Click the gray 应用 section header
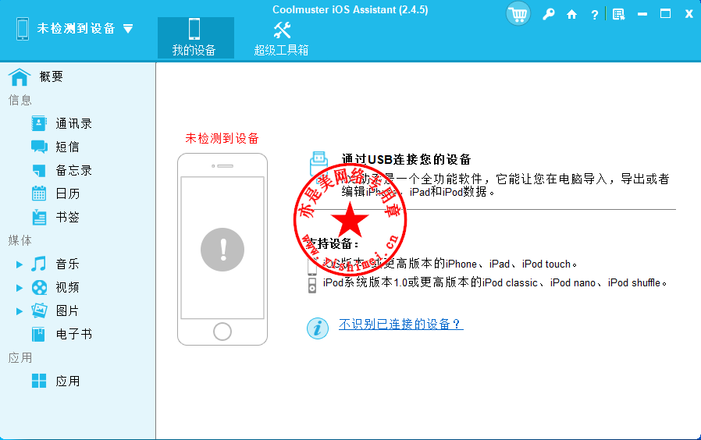The width and height of the screenshot is (701, 440). [20, 358]
